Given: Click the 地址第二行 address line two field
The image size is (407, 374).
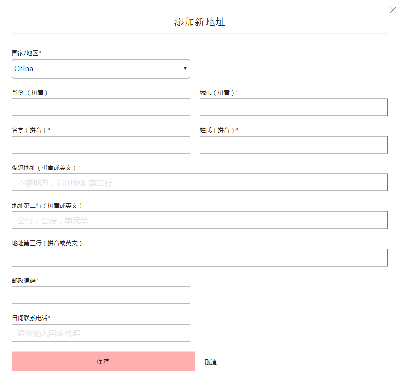Looking at the screenshot, I should (200, 220).
